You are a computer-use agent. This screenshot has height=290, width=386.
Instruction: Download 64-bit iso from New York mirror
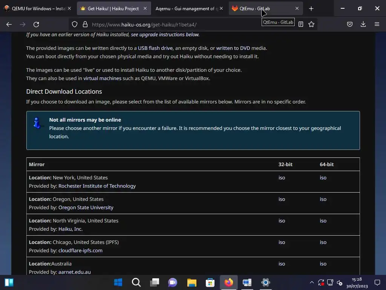tap(323, 177)
